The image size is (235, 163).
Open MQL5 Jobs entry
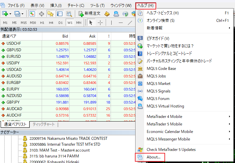(x=184, y=76)
